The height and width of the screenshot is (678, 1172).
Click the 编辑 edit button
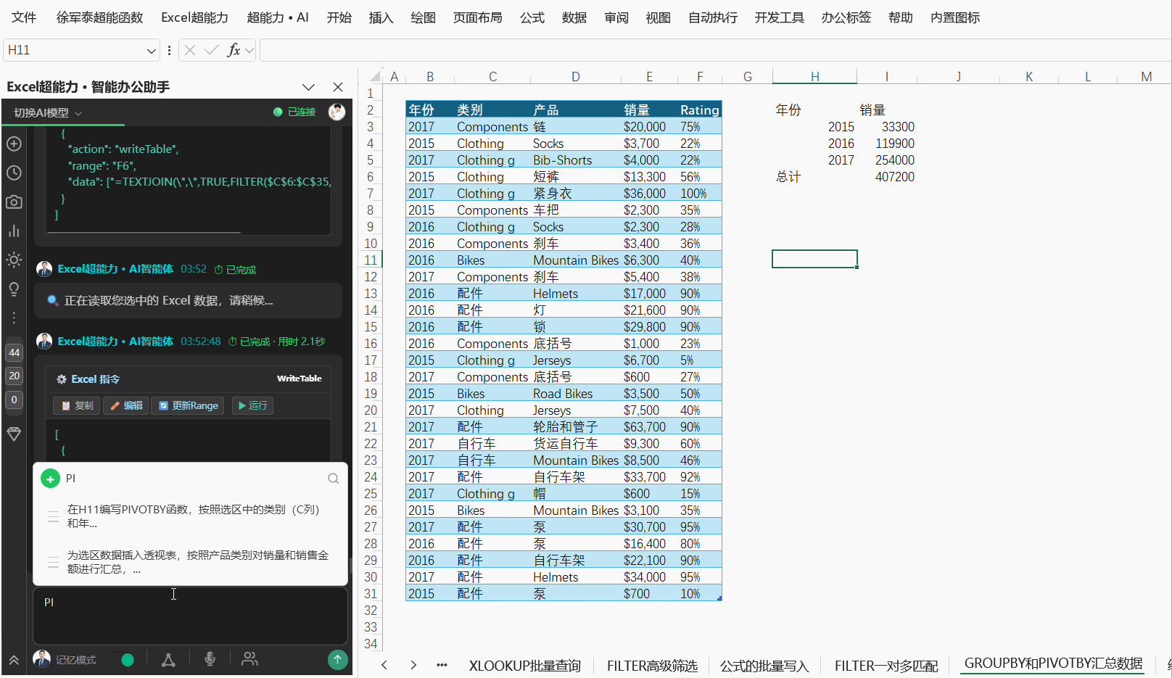point(125,405)
